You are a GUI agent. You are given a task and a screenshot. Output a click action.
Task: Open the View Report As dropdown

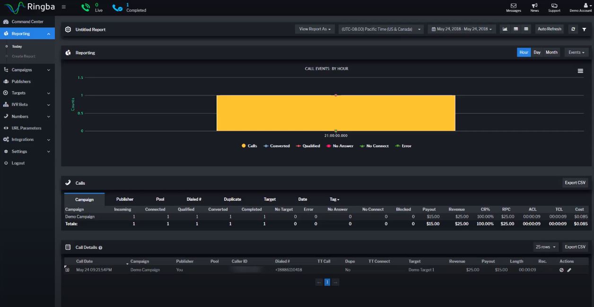click(315, 29)
